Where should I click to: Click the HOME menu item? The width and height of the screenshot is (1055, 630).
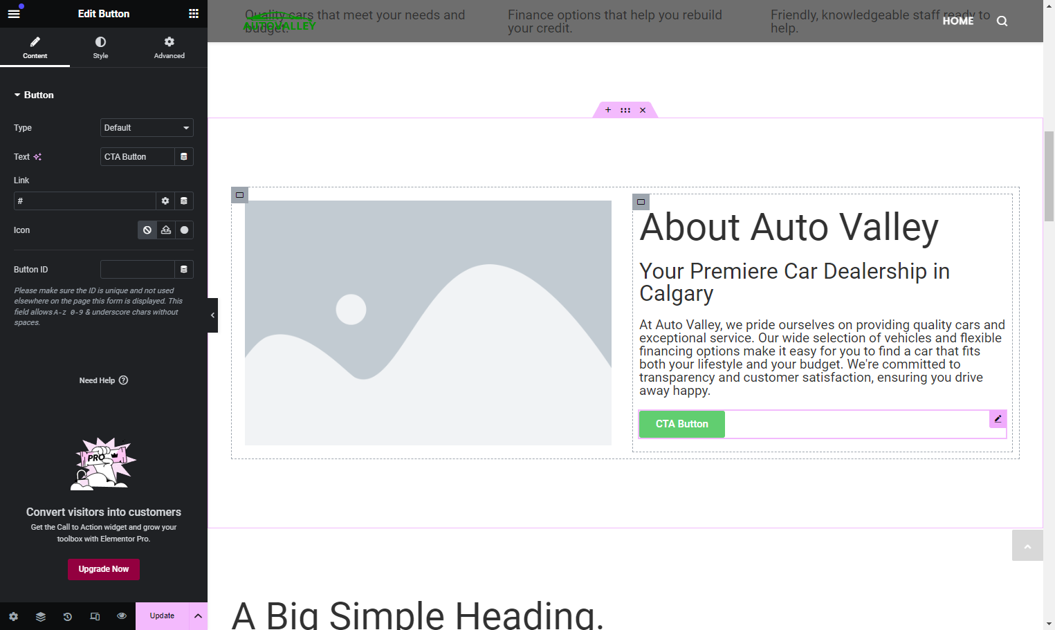[x=958, y=21]
